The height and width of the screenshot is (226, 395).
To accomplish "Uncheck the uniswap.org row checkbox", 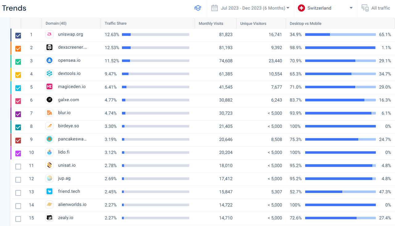I will click(x=18, y=36).
